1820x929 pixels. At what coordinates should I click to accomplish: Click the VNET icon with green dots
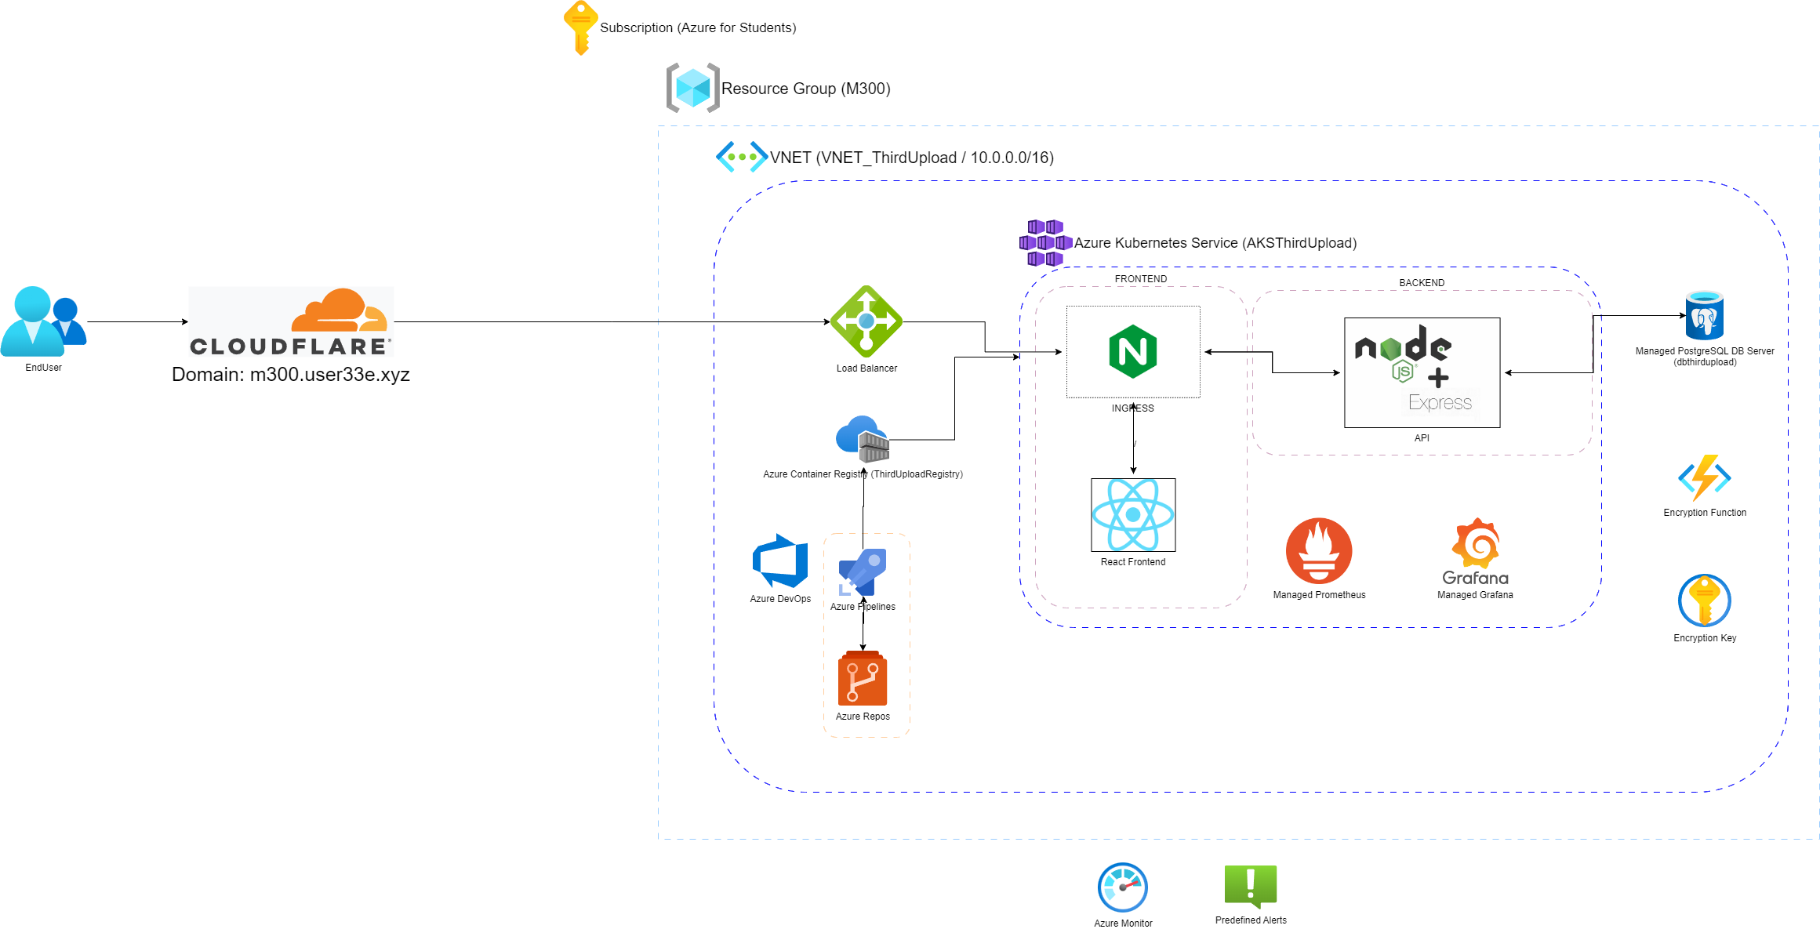pos(741,157)
